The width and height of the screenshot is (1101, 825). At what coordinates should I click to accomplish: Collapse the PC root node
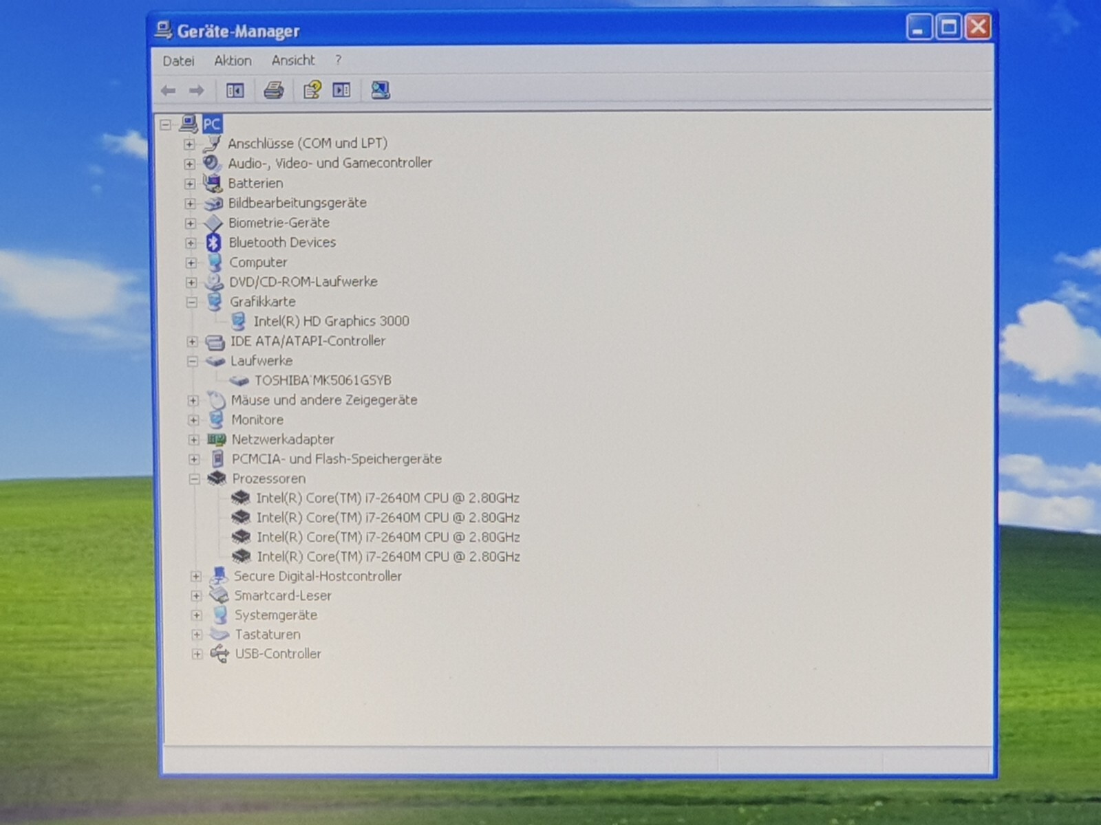165,124
